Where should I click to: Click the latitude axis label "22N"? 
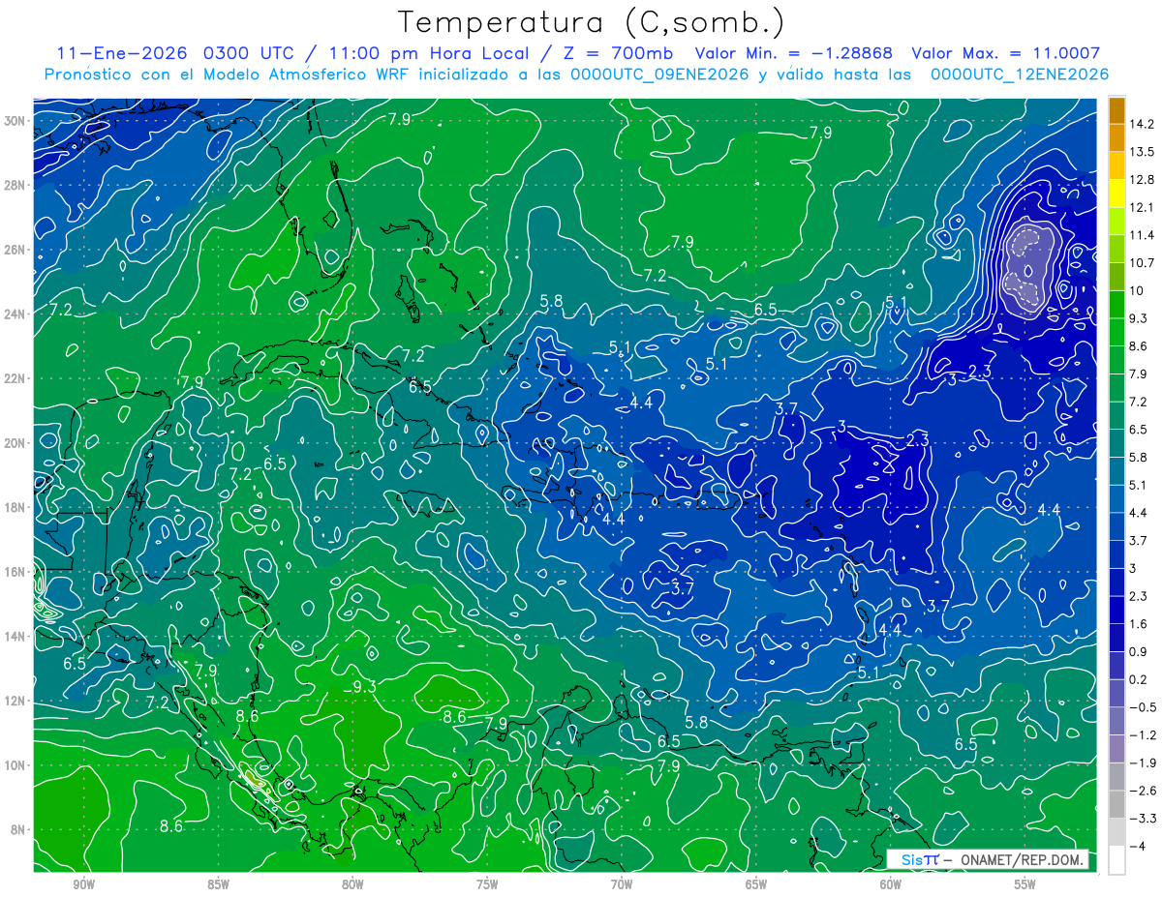pos(15,378)
